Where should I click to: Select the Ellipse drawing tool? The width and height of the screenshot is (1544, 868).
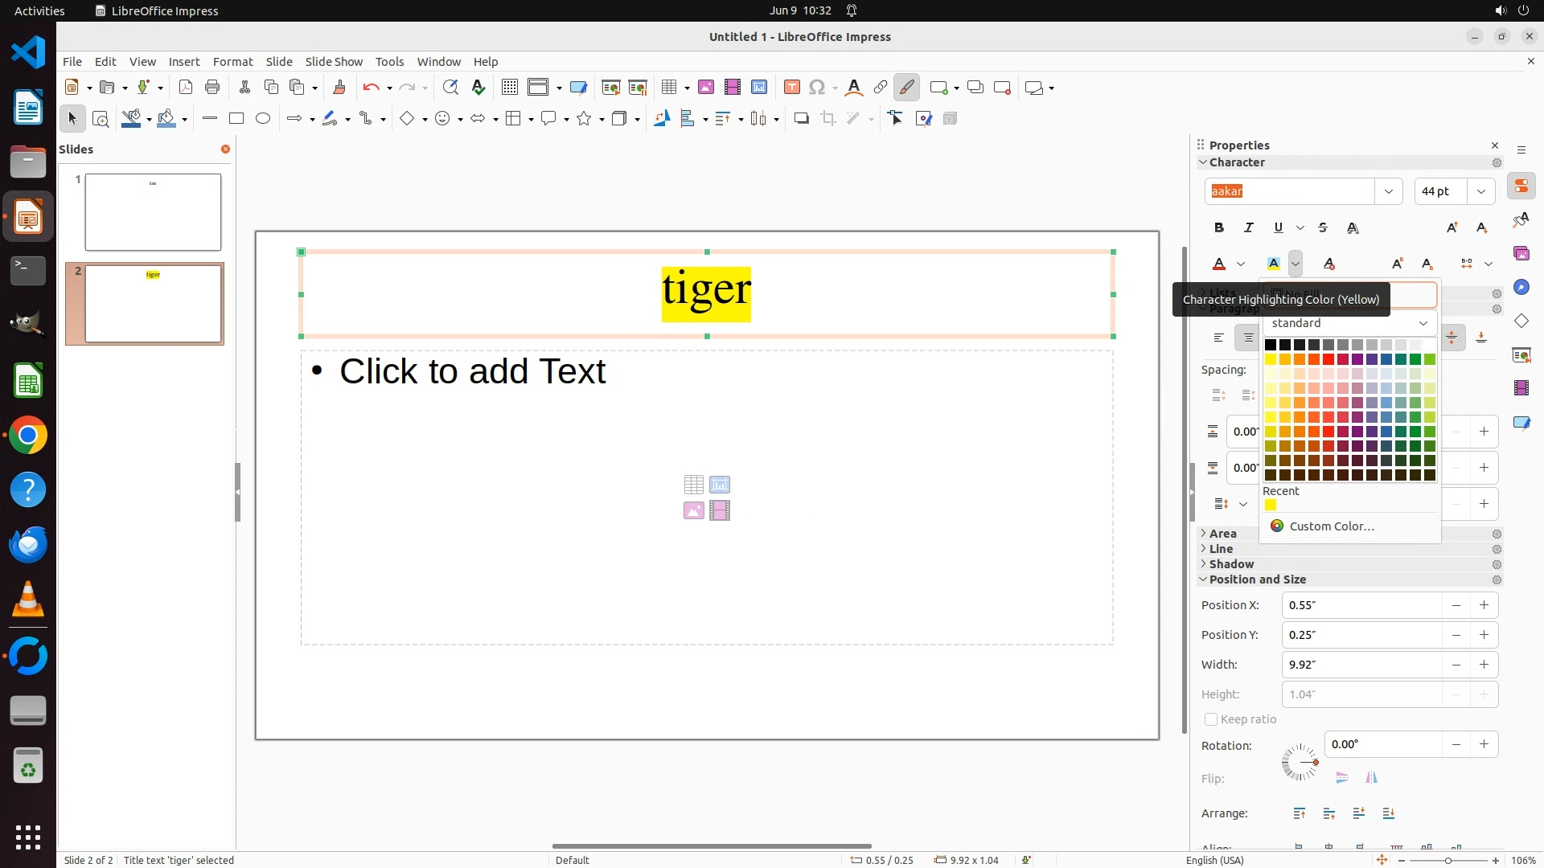click(263, 119)
